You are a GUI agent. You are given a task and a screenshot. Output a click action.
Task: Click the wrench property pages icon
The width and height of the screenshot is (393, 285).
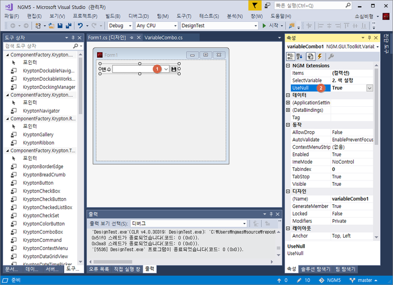(331, 57)
